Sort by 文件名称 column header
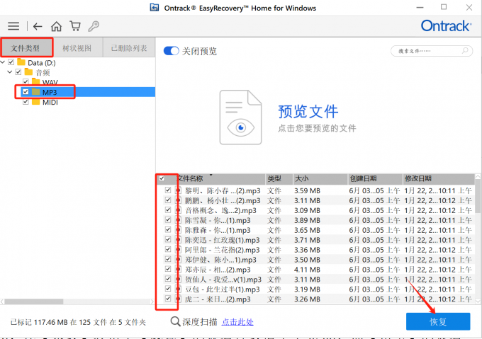Screen dimensions: 482x339 pos(221,178)
